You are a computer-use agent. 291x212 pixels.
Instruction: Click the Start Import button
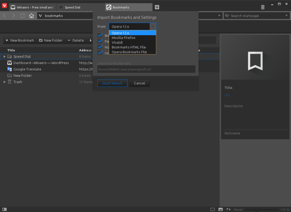112,83
